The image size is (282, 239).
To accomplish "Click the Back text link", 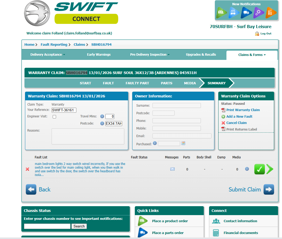I will [44, 189].
